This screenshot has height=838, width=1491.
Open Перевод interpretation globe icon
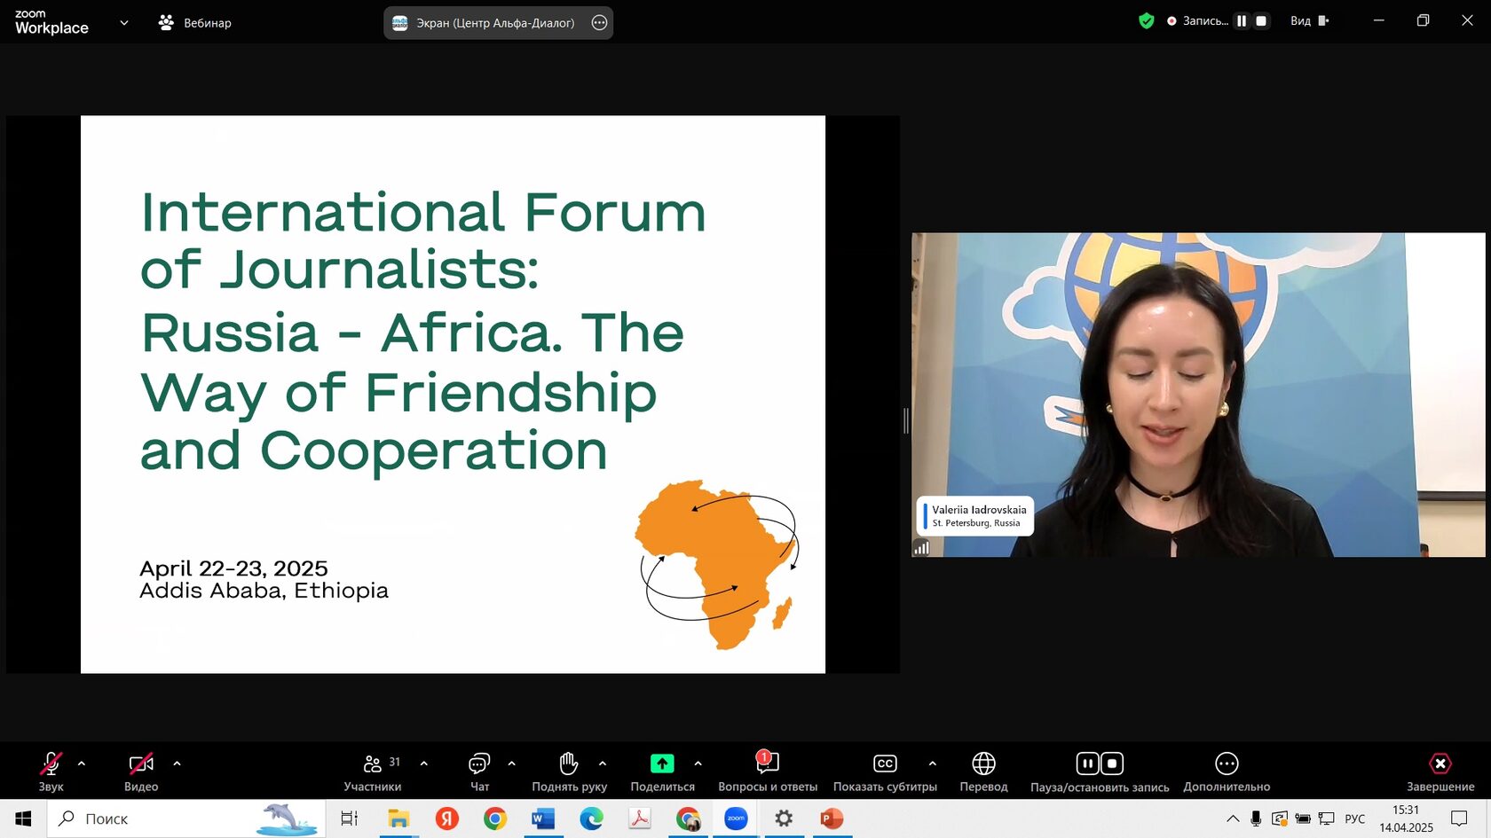[983, 764]
